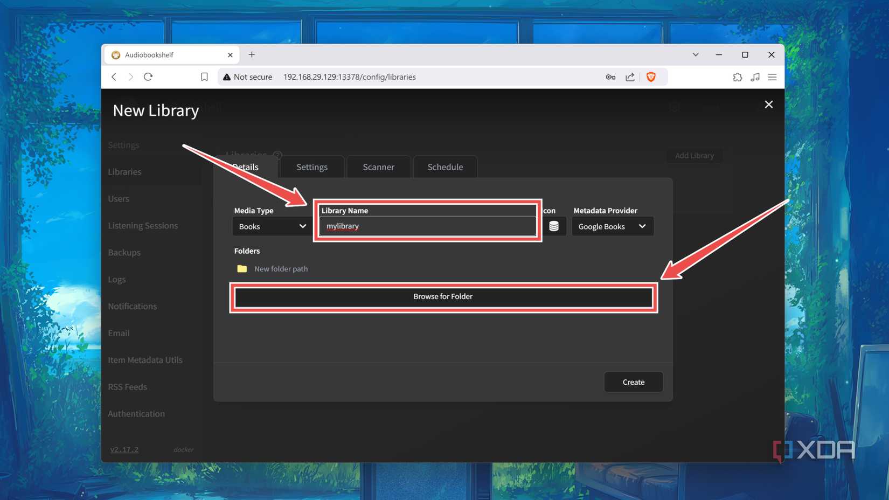
Task: Open Authentication in the sidebar
Action: click(x=136, y=414)
